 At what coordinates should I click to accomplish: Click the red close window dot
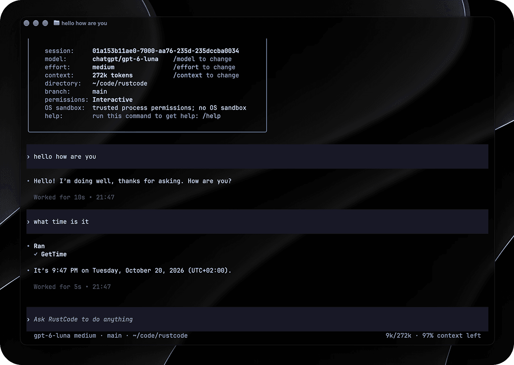[27, 23]
